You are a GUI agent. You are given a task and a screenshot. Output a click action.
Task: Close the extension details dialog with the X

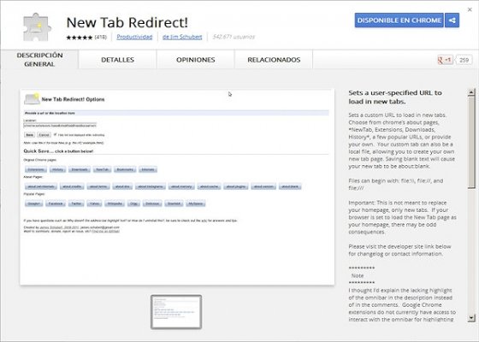(x=470, y=9)
